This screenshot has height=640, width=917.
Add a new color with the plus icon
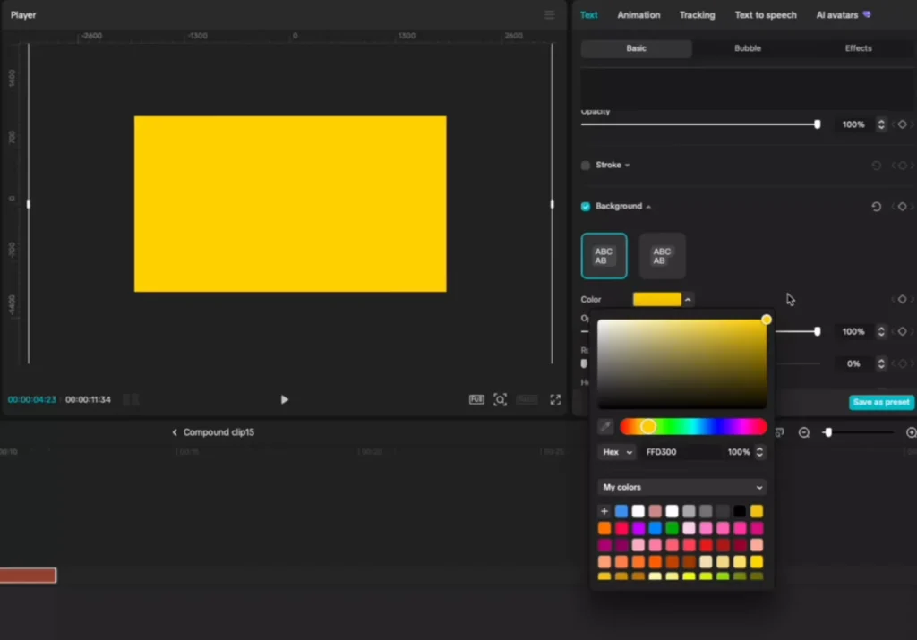point(604,511)
